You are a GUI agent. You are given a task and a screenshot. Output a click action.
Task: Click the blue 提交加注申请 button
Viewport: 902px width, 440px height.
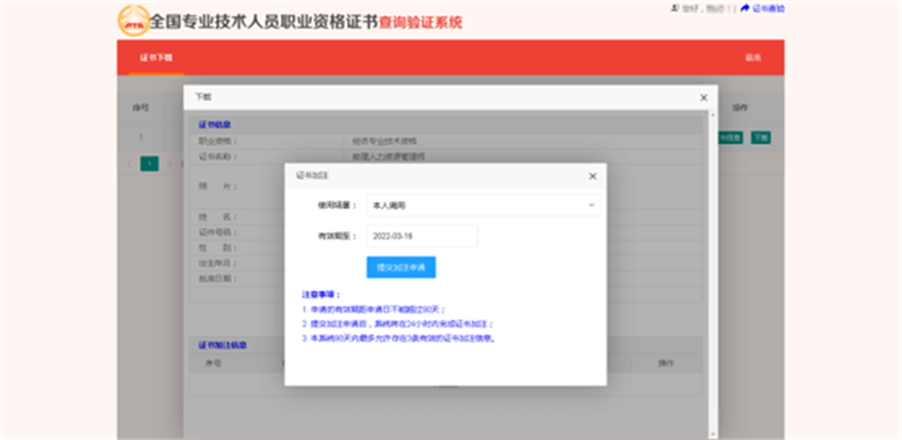pyautogui.click(x=401, y=268)
